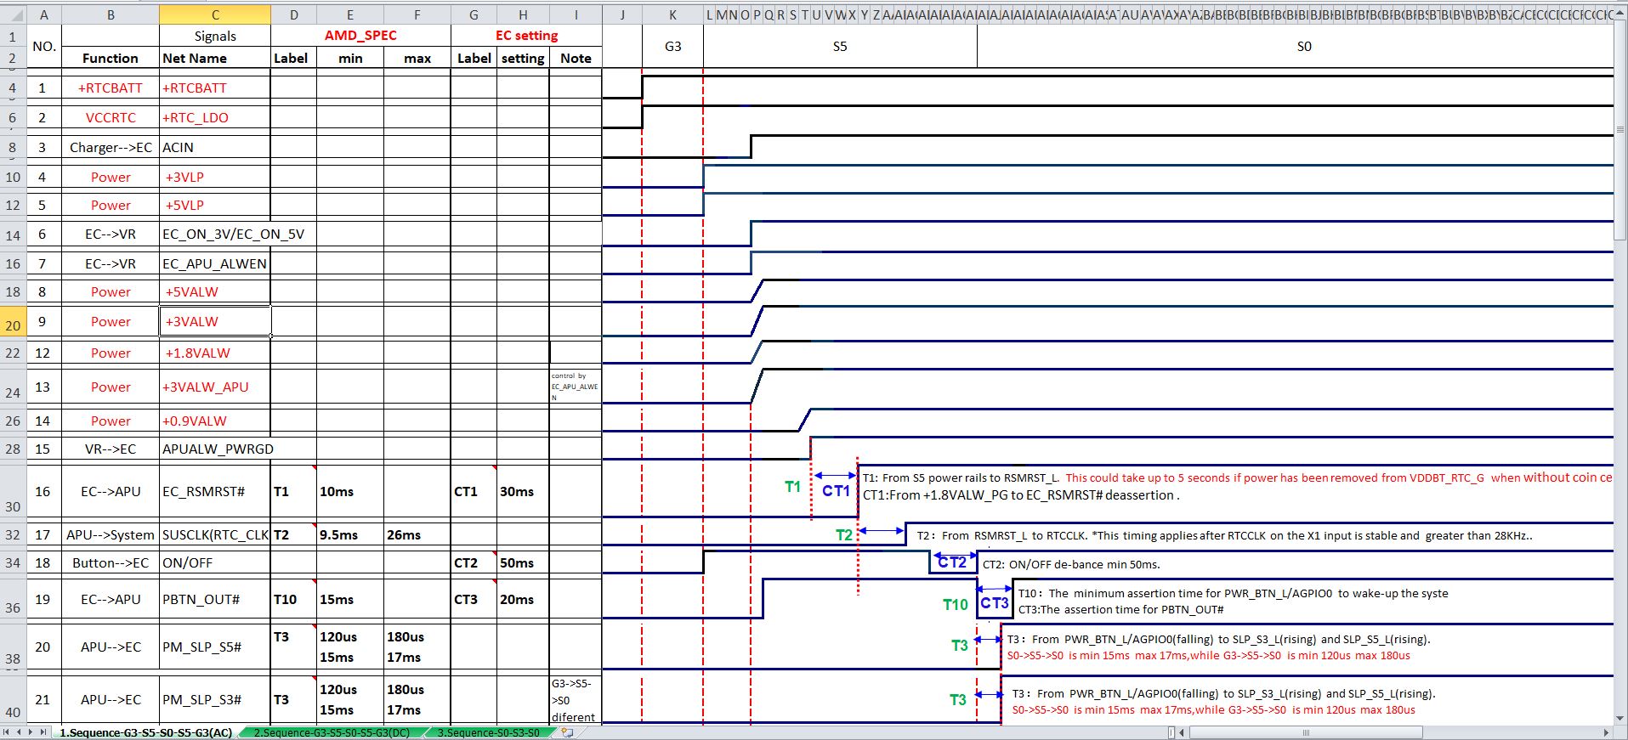
Task: Select column H header
Action: click(523, 14)
